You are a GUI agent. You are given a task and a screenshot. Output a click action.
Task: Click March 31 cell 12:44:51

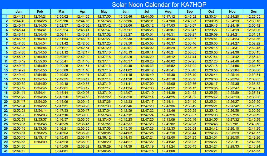[61, 151]
